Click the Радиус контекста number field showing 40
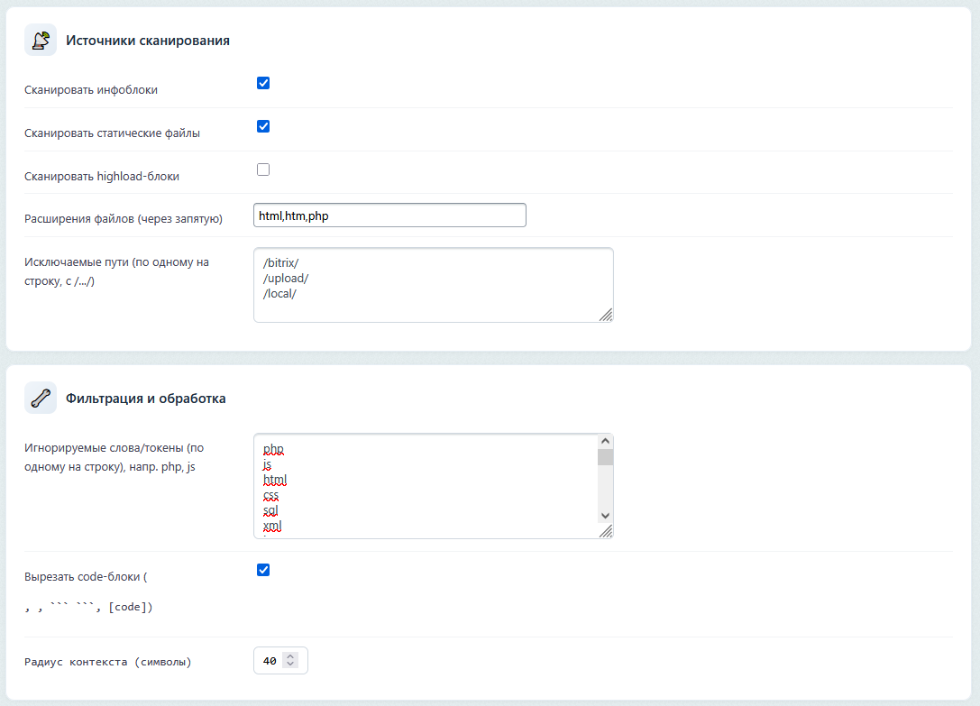Screen dimensions: 980x706 click(270, 661)
